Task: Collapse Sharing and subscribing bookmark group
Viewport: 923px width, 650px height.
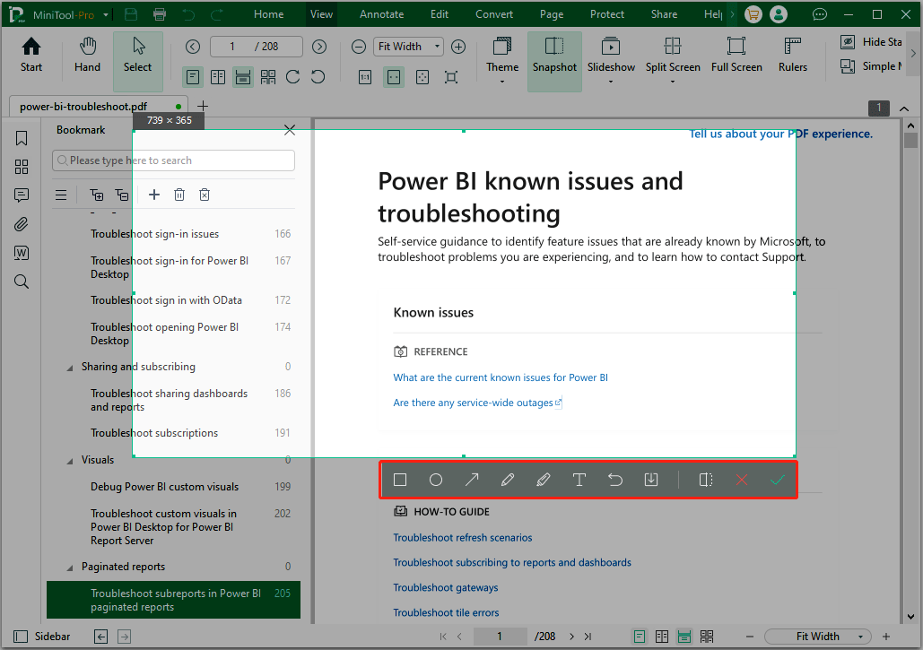Action: pos(70,368)
